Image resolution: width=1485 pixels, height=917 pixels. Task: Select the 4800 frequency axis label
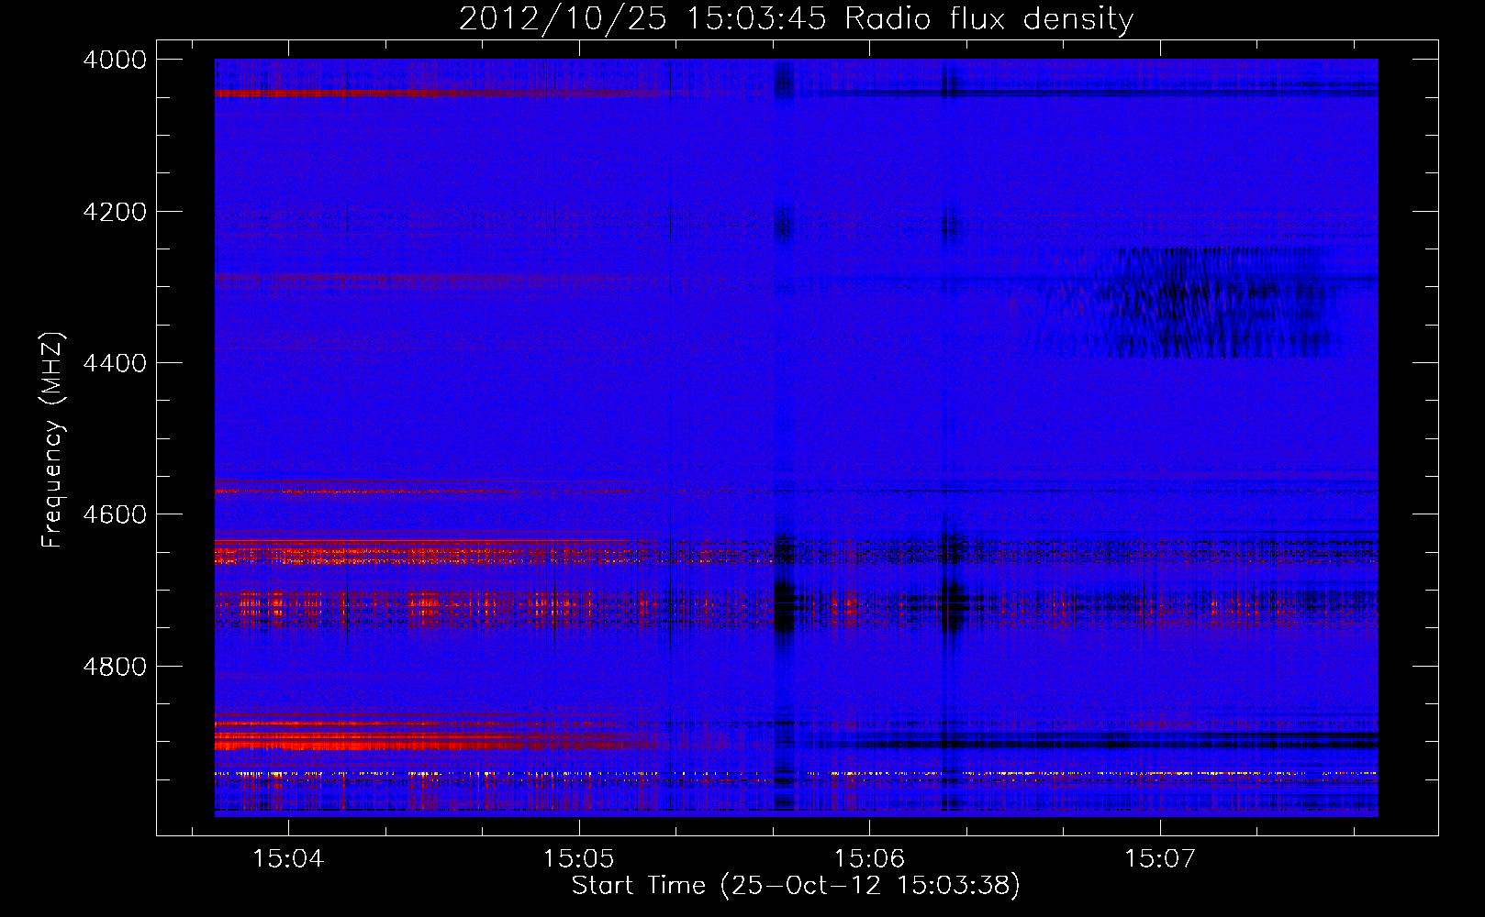click(115, 666)
